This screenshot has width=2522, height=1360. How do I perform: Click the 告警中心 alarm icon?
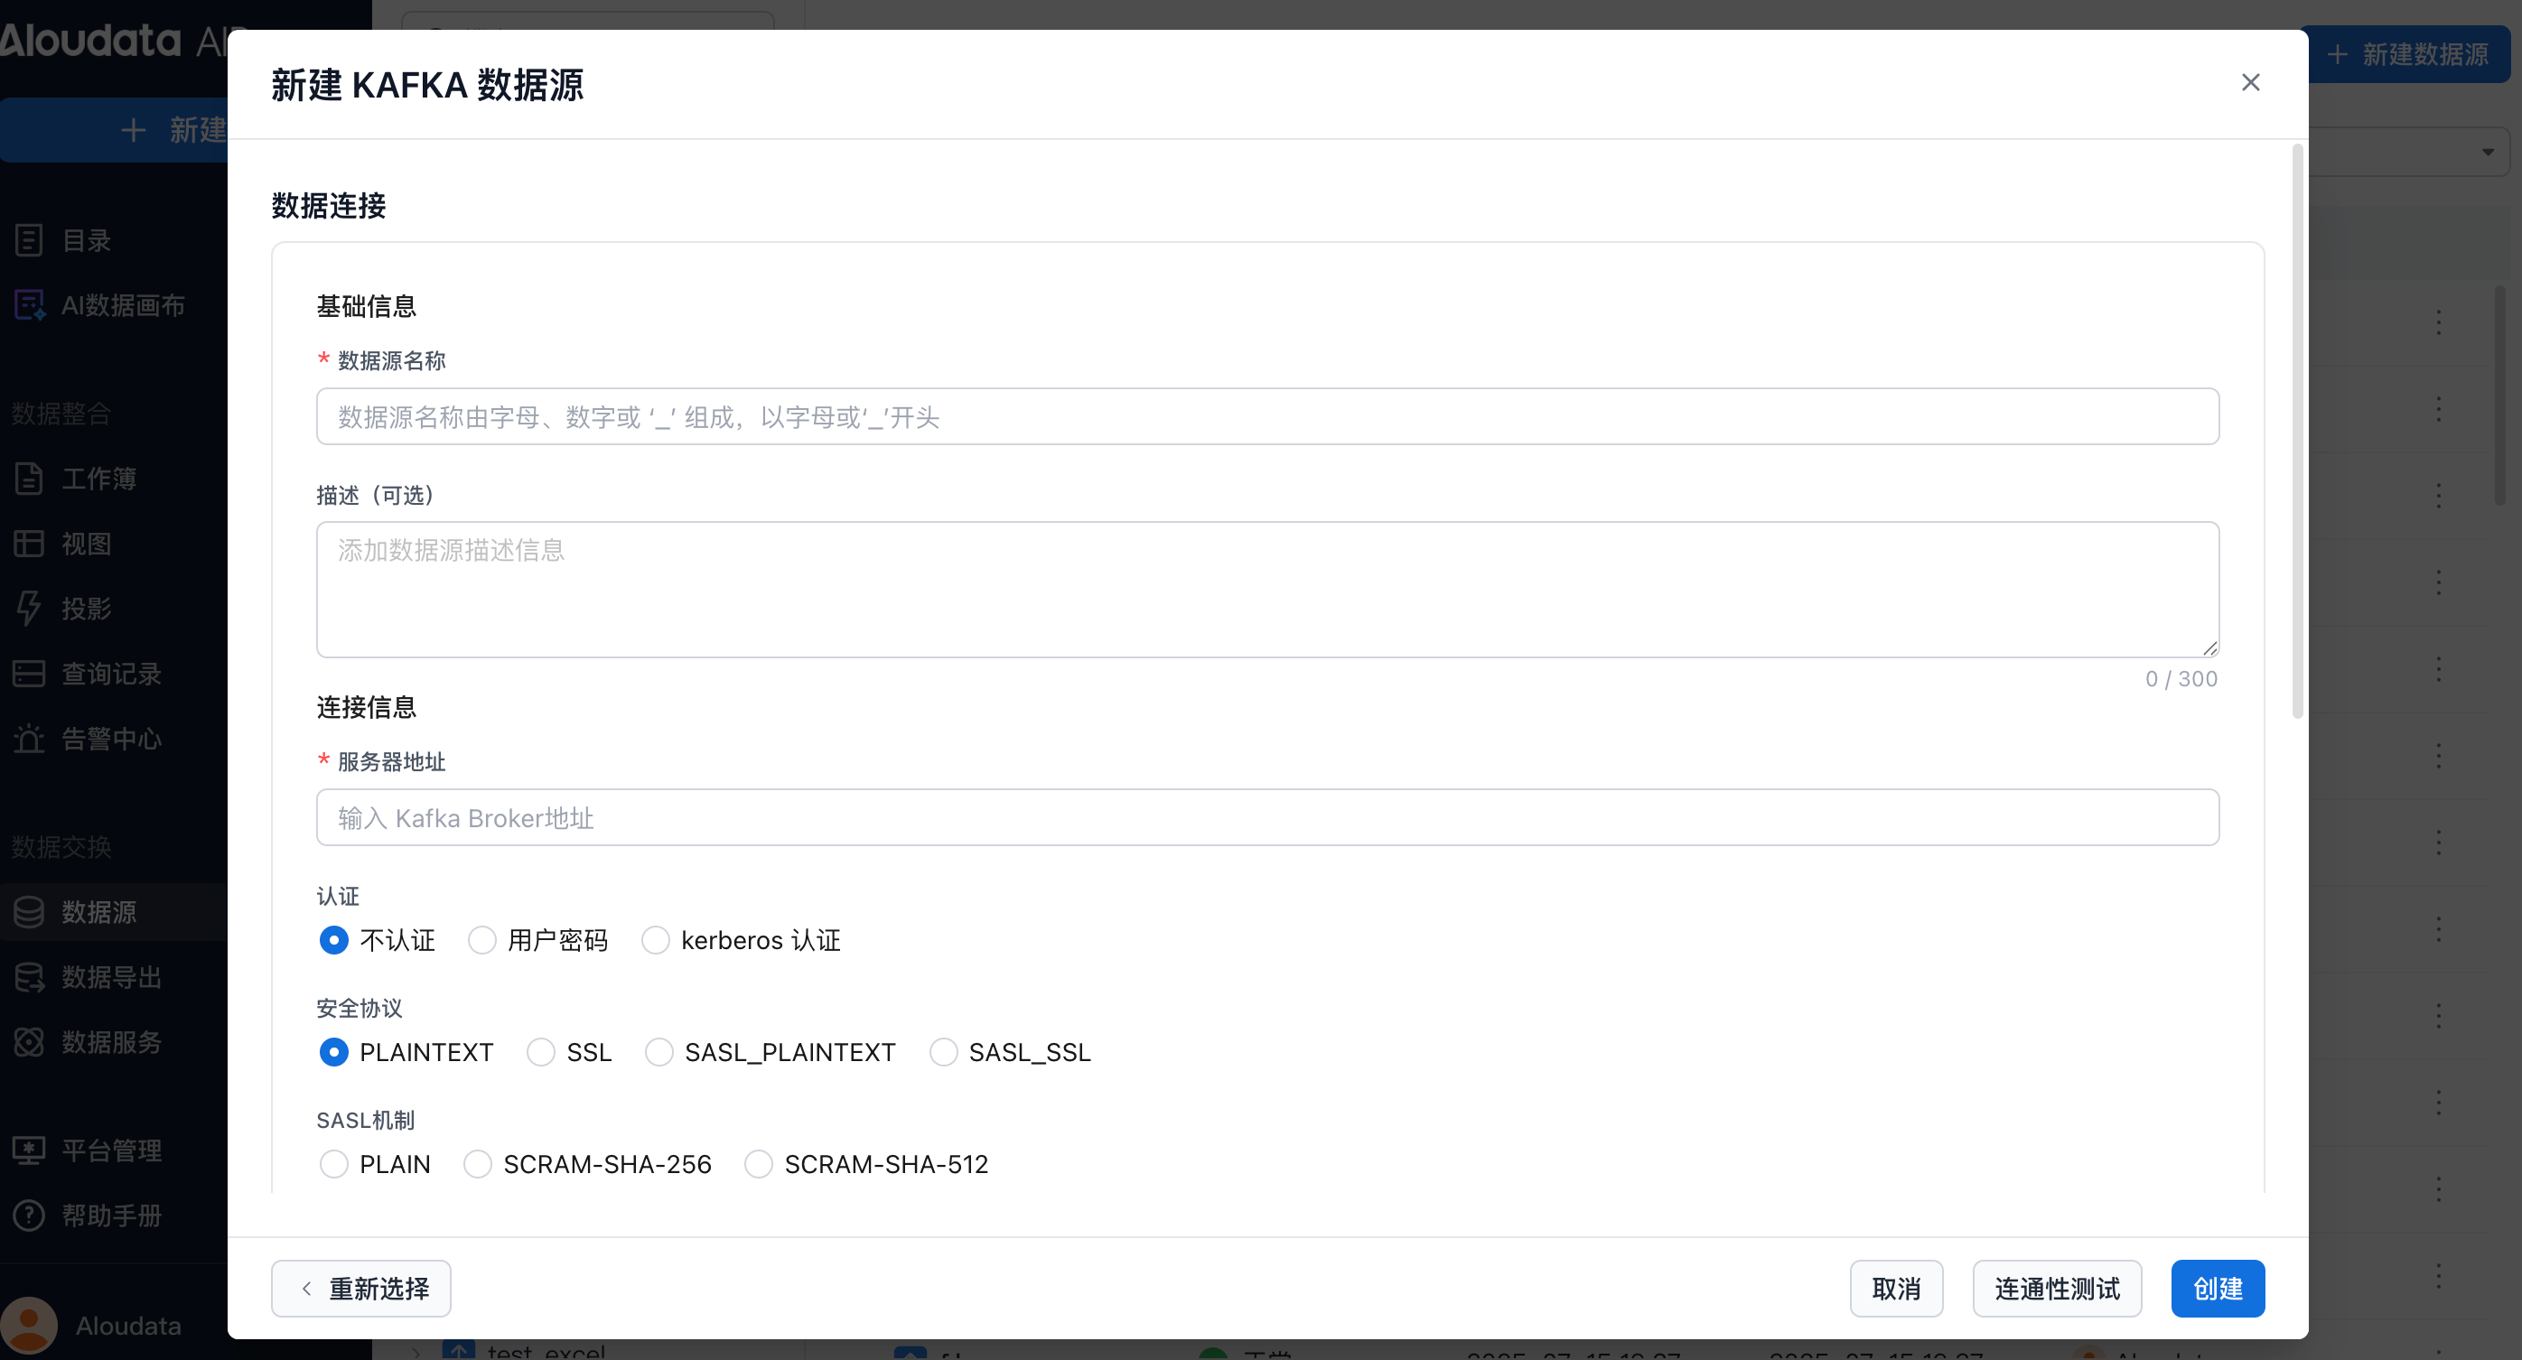30,739
